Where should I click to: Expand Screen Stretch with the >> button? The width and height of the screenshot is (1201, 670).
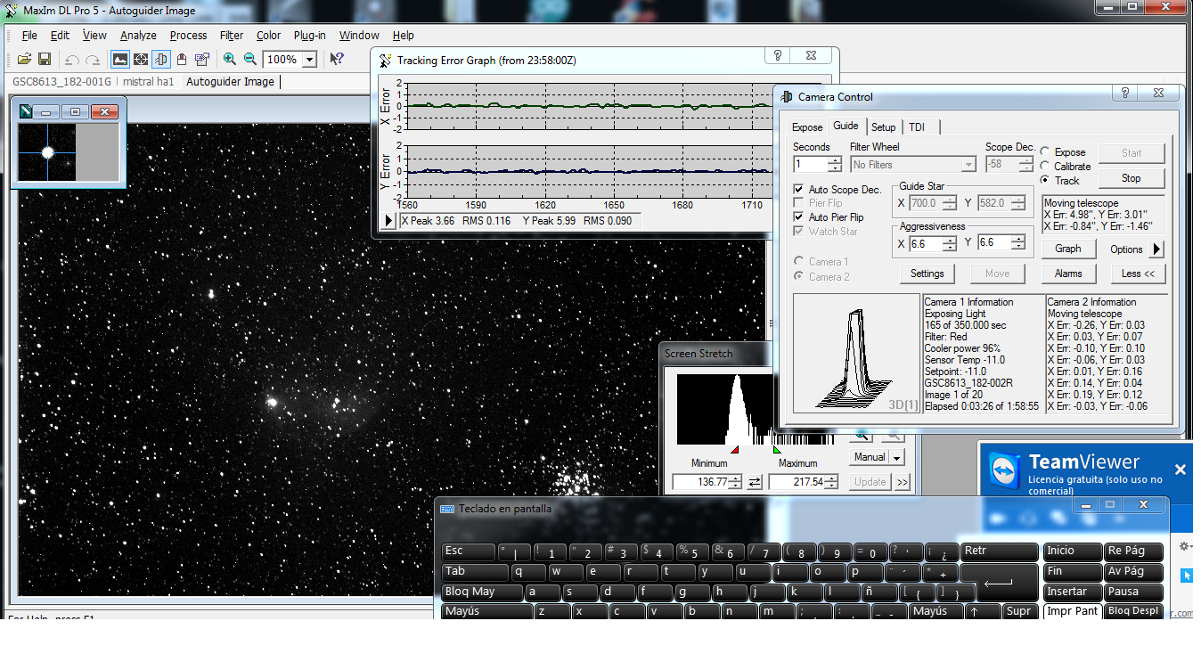click(x=903, y=482)
